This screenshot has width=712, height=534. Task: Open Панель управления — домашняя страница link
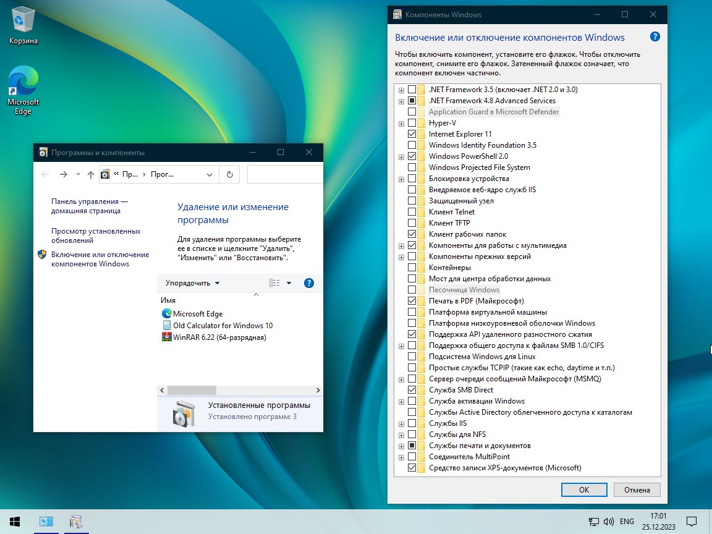coord(90,206)
